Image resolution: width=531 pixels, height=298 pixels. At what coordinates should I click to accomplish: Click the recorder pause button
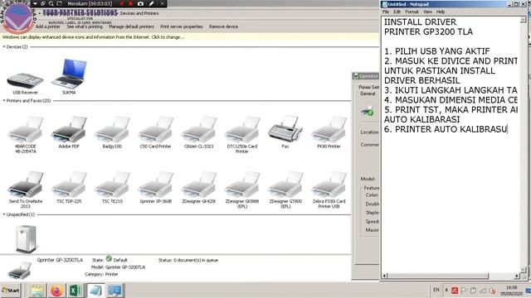click(122, 3)
